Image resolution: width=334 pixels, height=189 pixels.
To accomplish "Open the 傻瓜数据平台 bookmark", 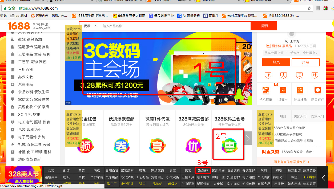I will coord(161,16).
